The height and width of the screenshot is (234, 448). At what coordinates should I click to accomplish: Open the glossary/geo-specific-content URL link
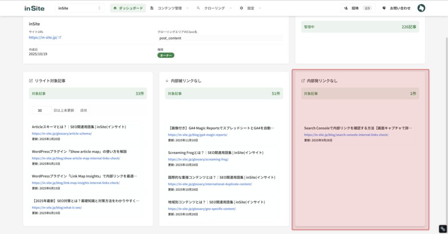[202, 209]
